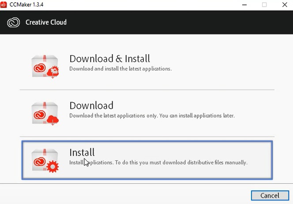Click the Creative Cloud logo in header
293x204 pixels.
point(14,22)
